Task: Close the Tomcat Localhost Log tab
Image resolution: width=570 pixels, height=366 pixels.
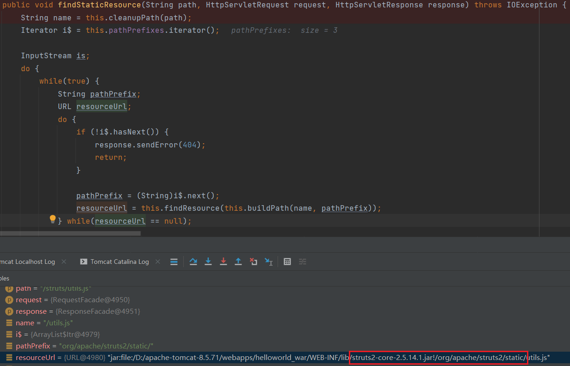Action: pyautogui.click(x=64, y=262)
